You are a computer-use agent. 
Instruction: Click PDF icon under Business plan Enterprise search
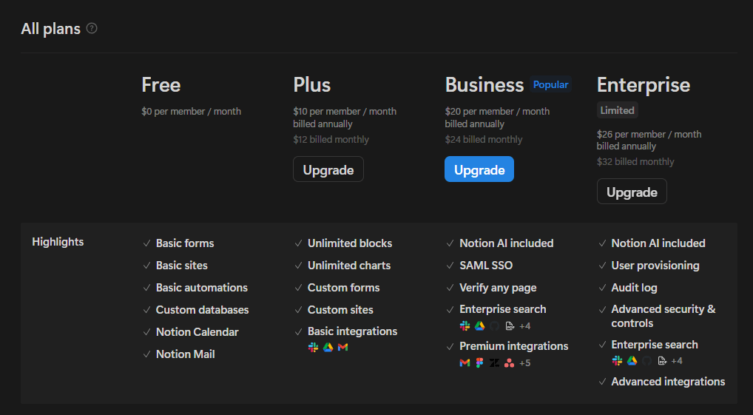510,326
